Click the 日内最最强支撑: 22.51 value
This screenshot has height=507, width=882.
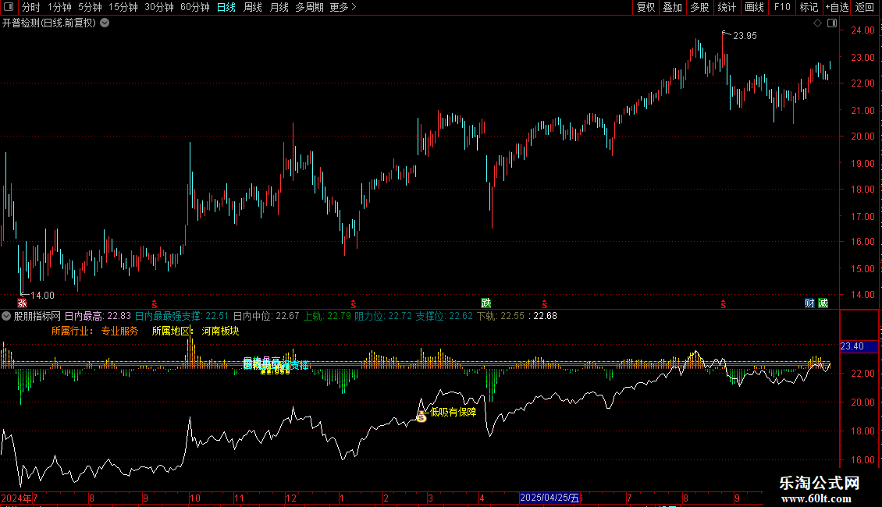[182, 316]
